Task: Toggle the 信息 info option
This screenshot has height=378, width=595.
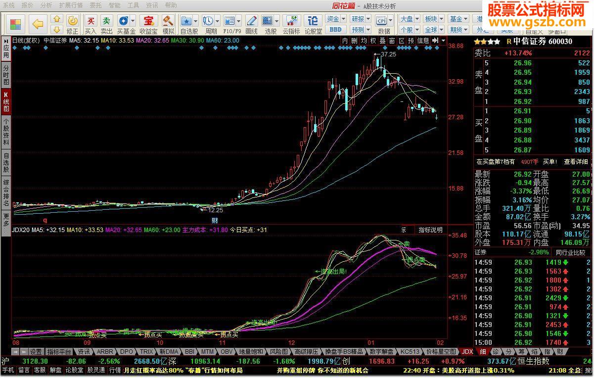Action: point(423,41)
